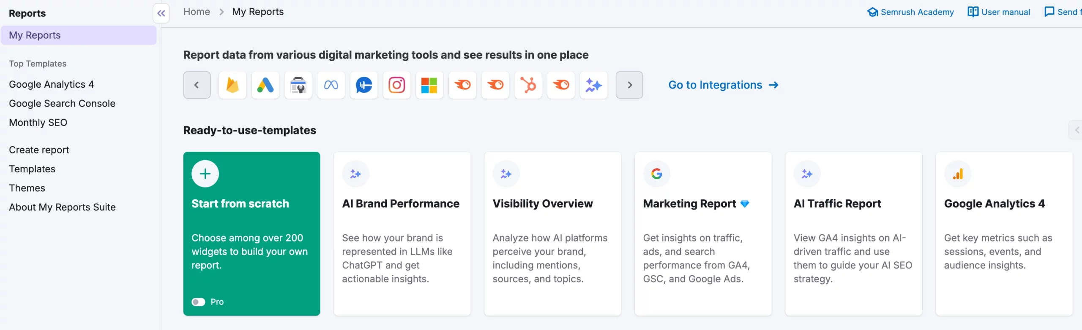Click the HubSpot integration icon
The width and height of the screenshot is (1082, 330).
[528, 85]
